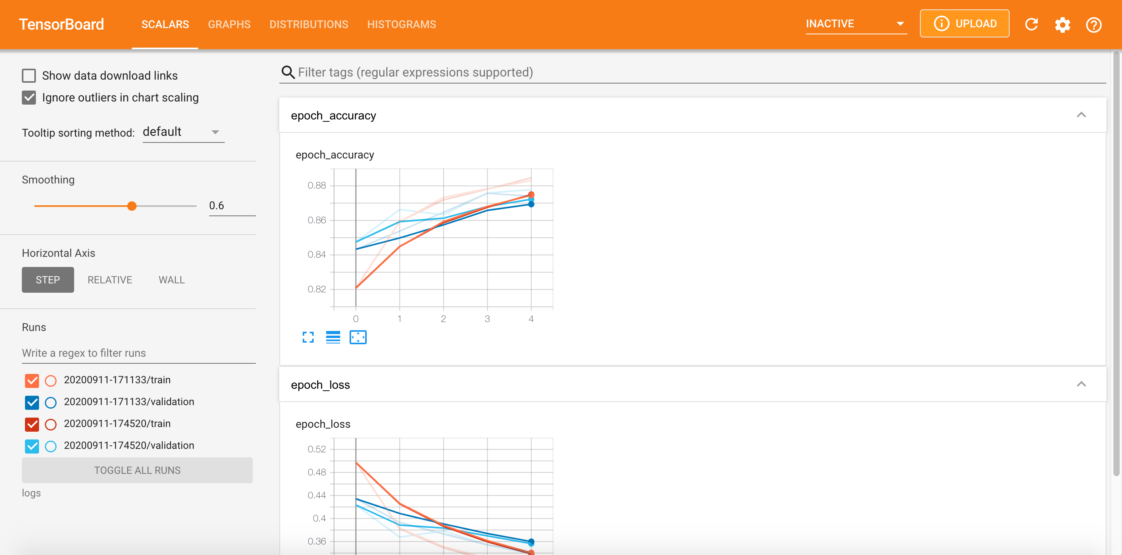Click the TOGGLE ALL RUNS button

point(137,470)
